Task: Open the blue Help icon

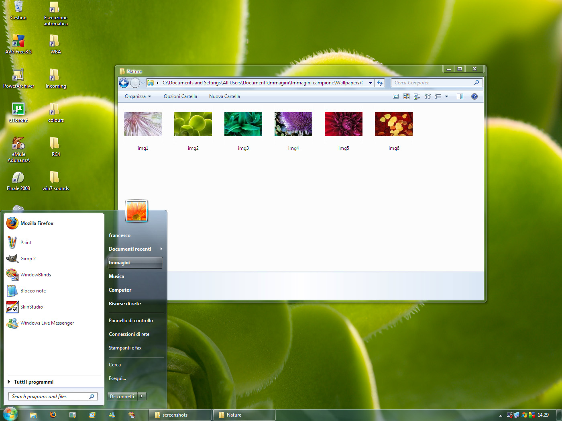Action: point(474,96)
